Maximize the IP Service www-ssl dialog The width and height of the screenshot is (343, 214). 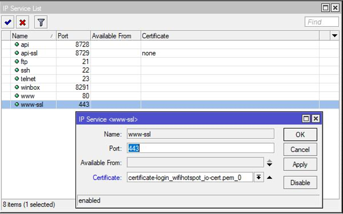click(306, 119)
